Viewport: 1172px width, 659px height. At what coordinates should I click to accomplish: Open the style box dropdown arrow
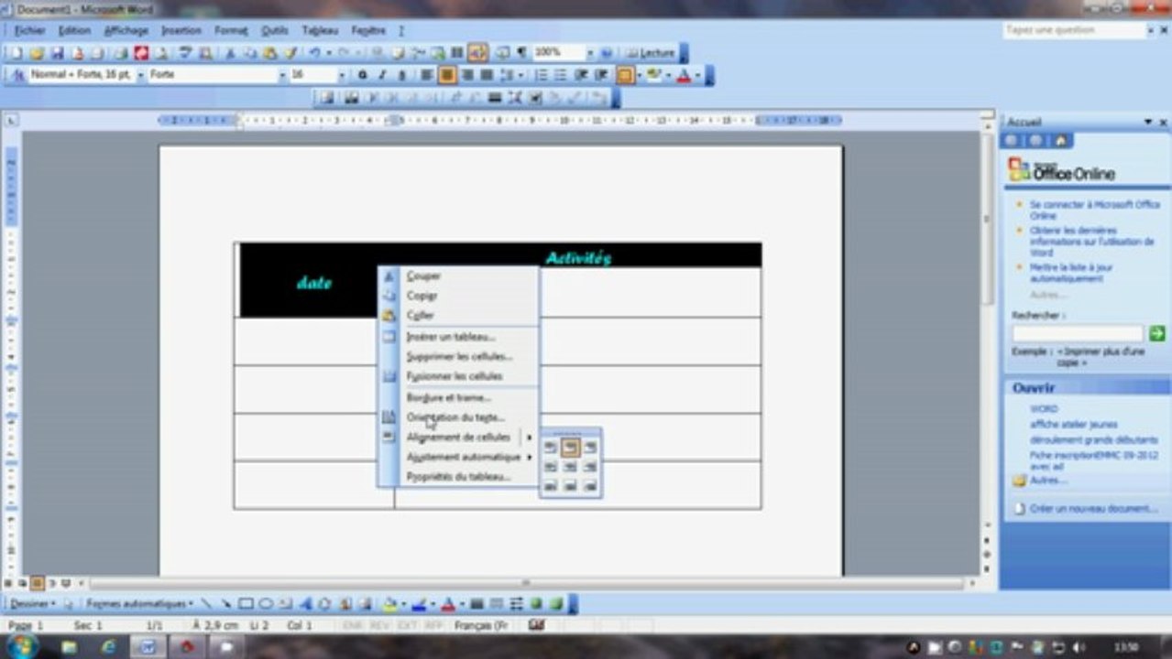[x=141, y=75]
